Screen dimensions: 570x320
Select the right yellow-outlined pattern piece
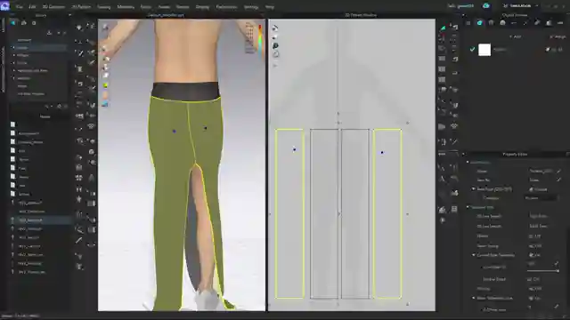387,213
